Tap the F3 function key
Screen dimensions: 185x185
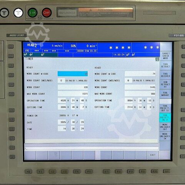tap(65, 172)
